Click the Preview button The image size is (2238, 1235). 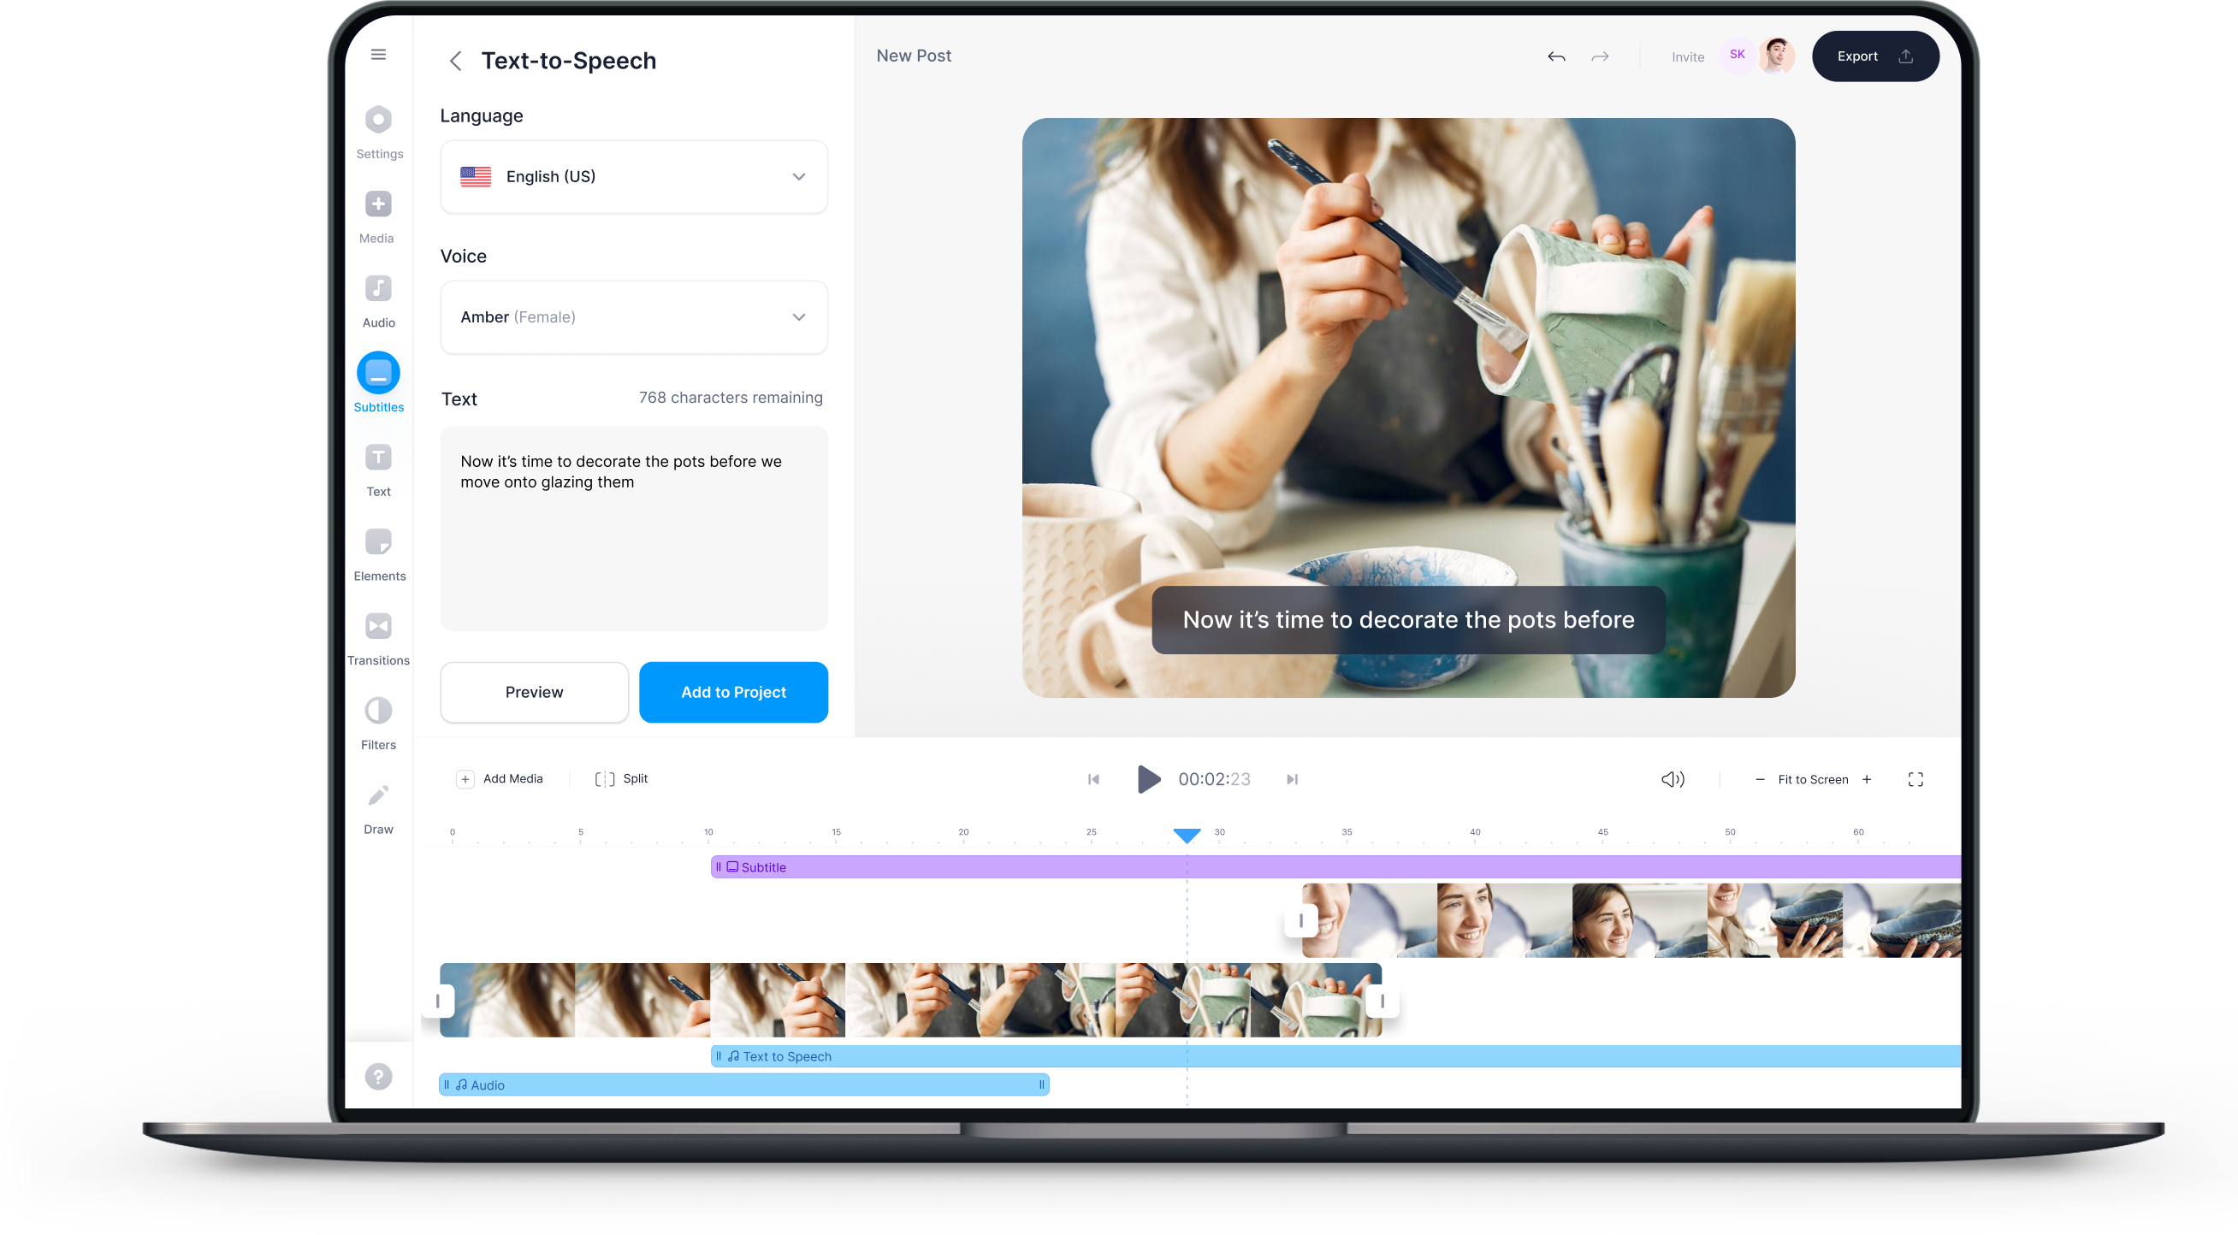pyautogui.click(x=536, y=692)
